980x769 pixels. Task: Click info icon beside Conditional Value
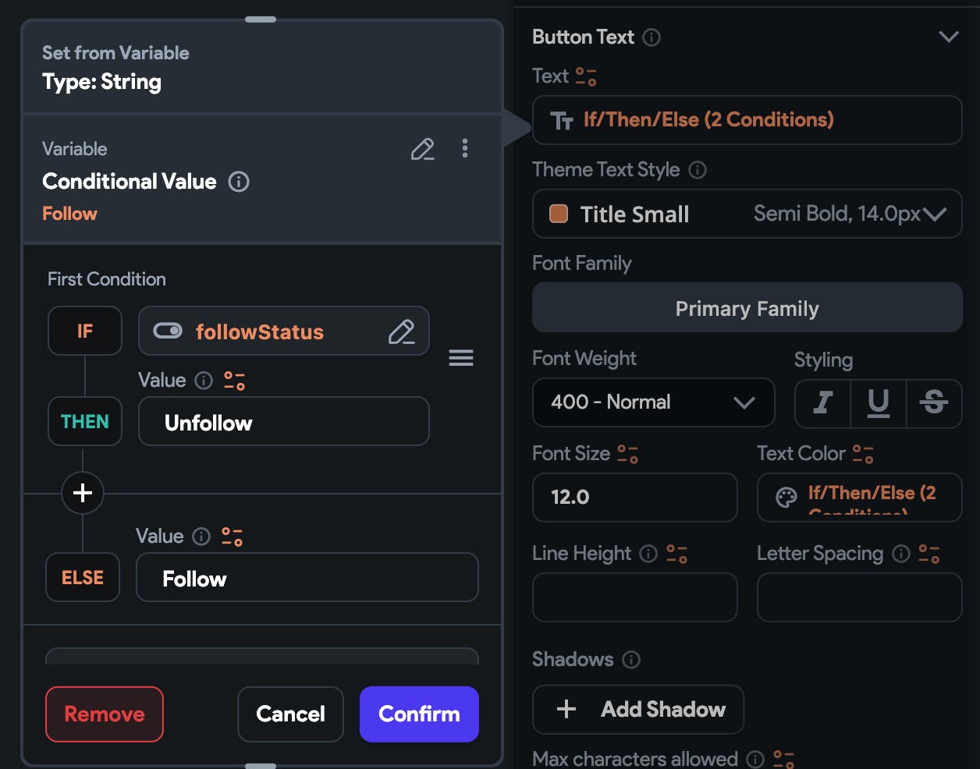[x=239, y=182]
